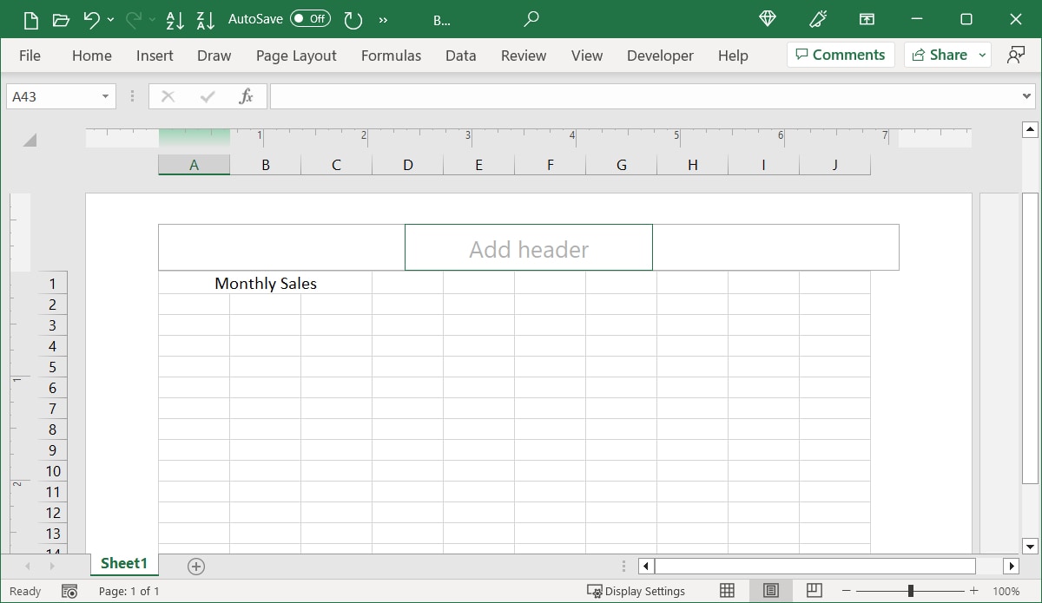1042x603 pixels.
Task: Open Page Break Preview from status bar
Action: click(814, 591)
